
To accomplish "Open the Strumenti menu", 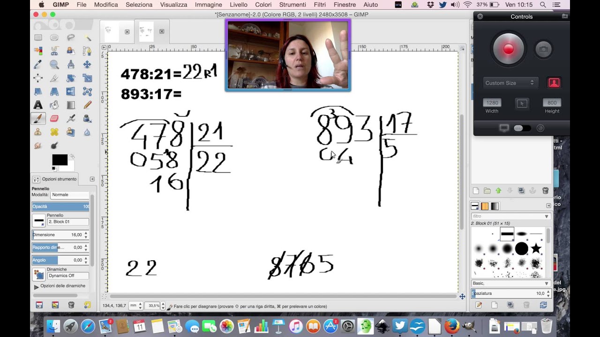I will 292,5.
